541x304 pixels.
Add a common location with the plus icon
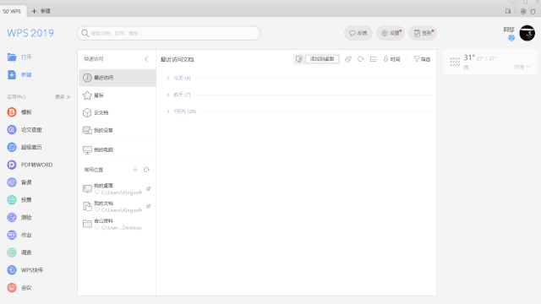[x=135, y=170]
